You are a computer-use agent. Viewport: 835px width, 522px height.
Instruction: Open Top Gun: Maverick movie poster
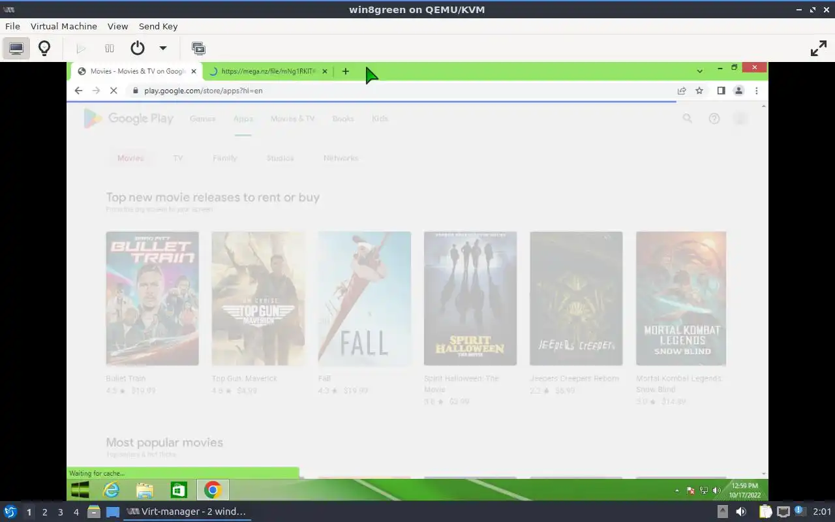click(x=258, y=298)
